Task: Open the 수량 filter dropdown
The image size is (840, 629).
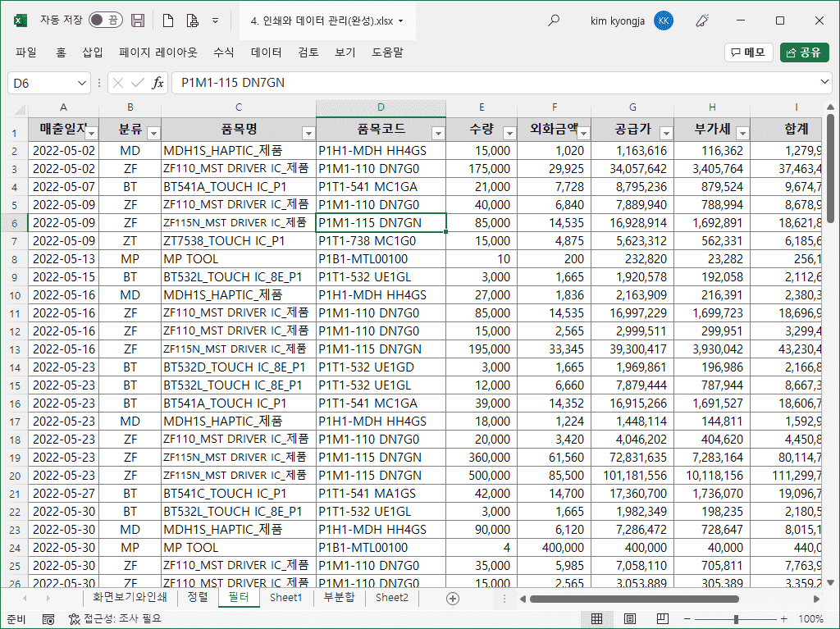Action: click(x=509, y=132)
